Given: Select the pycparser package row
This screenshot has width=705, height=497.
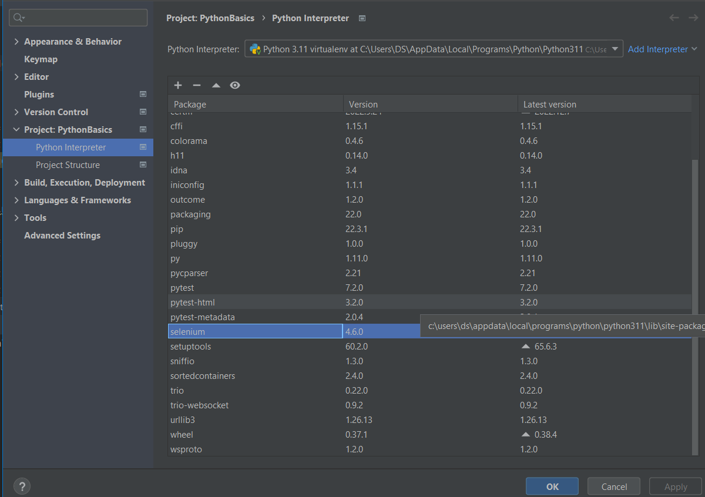Looking at the screenshot, I should 429,273.
